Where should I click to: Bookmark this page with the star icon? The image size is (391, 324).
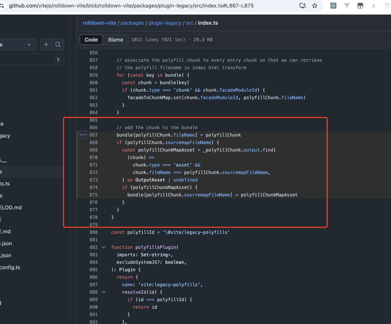pos(314,6)
